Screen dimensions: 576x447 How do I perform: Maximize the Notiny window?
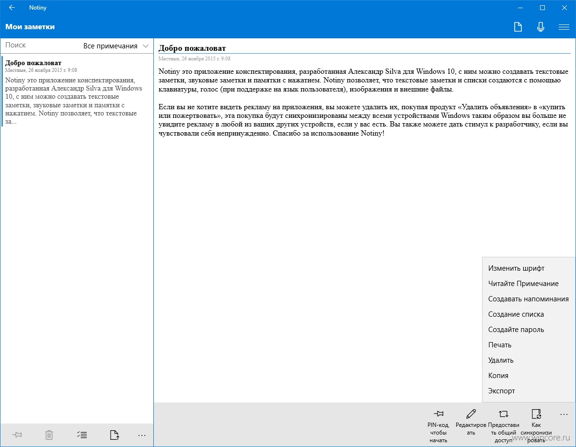point(542,8)
